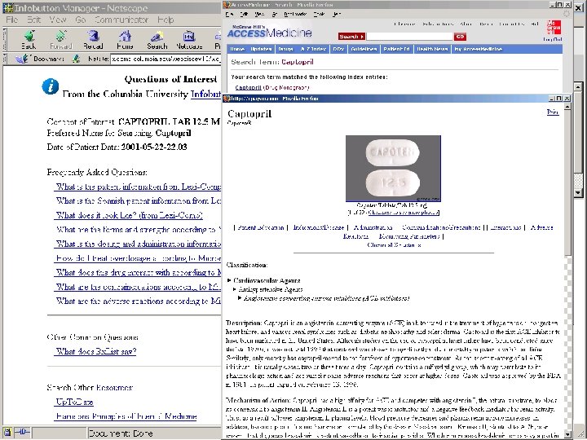Click the Search flashlight icon in Netscape
Viewport: 587px width, 440px height.
157,37
